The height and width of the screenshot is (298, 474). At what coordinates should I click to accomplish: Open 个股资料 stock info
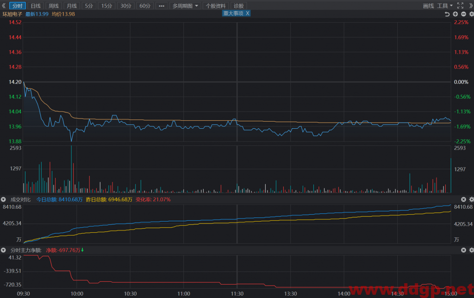click(x=216, y=6)
